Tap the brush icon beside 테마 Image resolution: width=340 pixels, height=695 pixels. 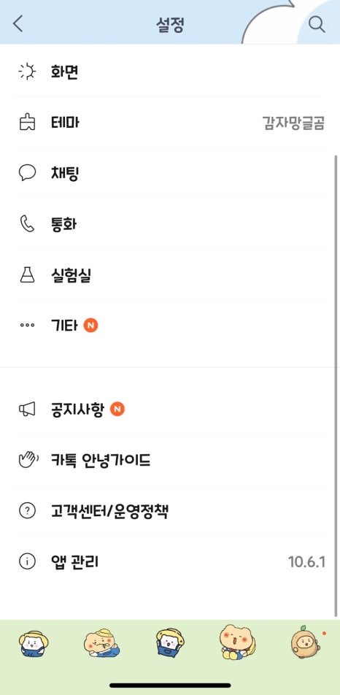pos(27,123)
